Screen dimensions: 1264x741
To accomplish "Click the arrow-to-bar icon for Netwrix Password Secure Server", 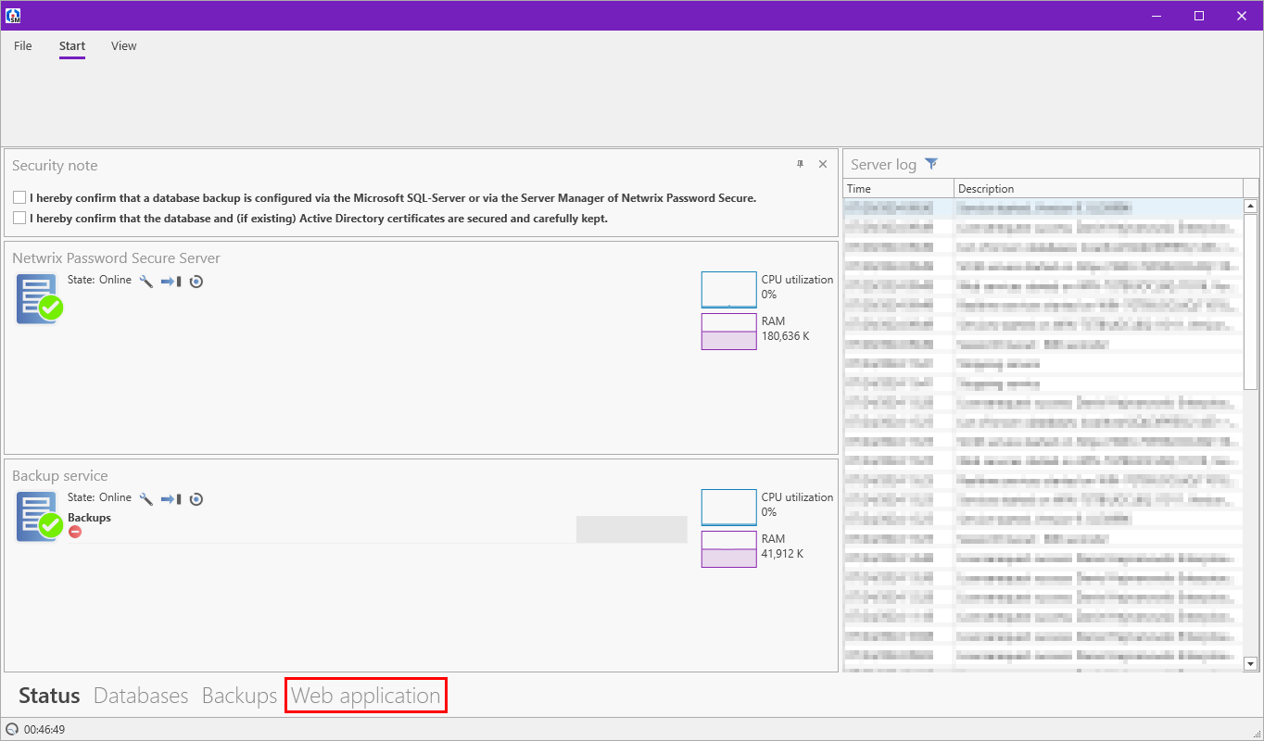I will pos(171,281).
